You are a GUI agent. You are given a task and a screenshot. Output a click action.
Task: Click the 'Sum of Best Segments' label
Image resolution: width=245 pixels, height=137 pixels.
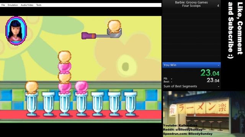click(x=180, y=86)
